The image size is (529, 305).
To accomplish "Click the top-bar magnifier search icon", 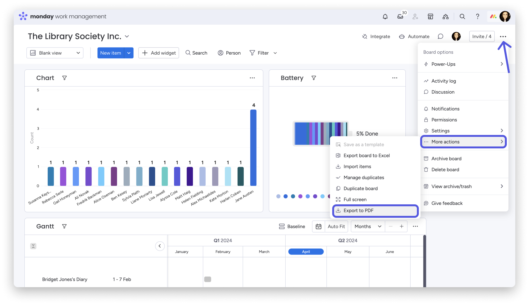I will pyautogui.click(x=462, y=16).
